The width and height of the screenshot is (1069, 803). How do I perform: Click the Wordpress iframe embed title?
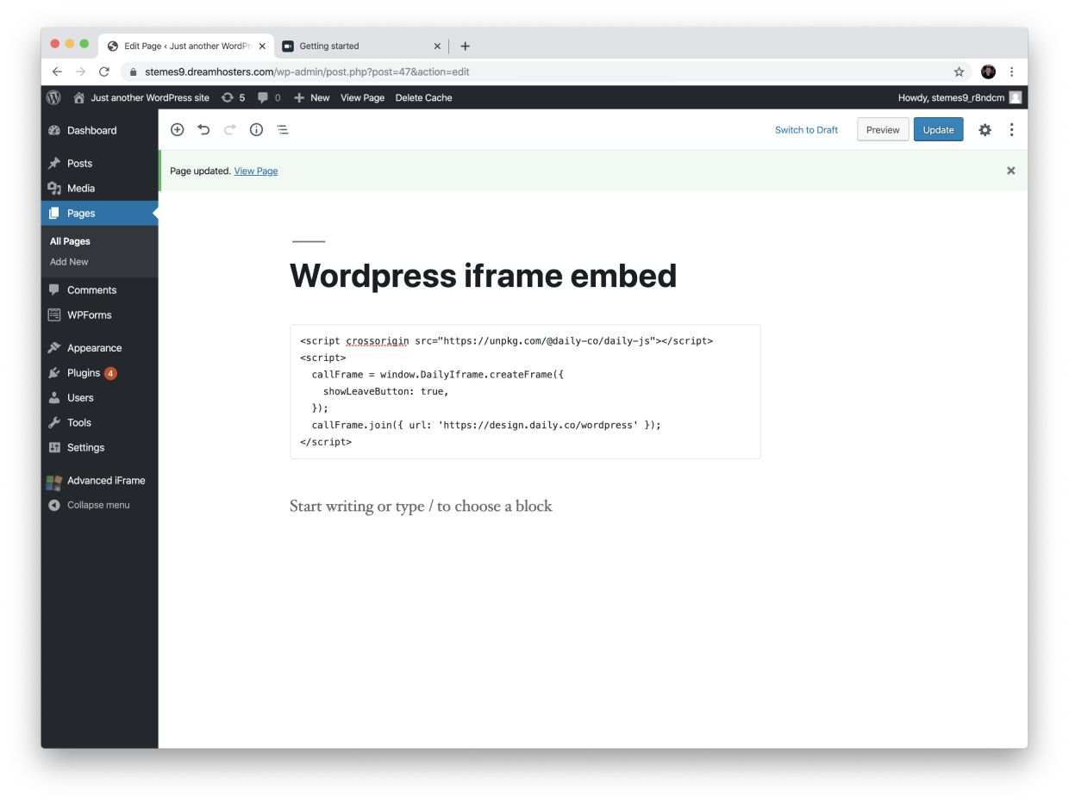coord(483,276)
